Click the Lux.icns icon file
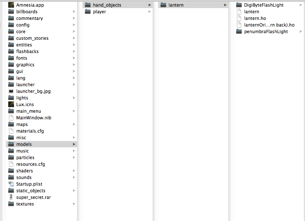Image resolution: width=305 pixels, height=221 pixels. point(11,105)
